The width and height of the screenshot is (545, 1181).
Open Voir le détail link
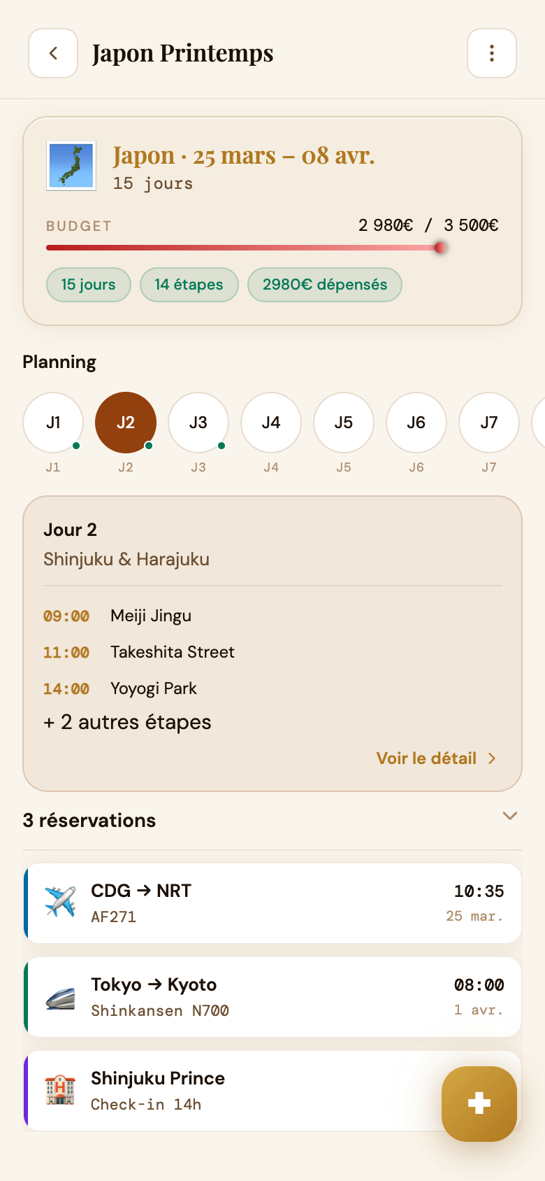[x=426, y=758]
